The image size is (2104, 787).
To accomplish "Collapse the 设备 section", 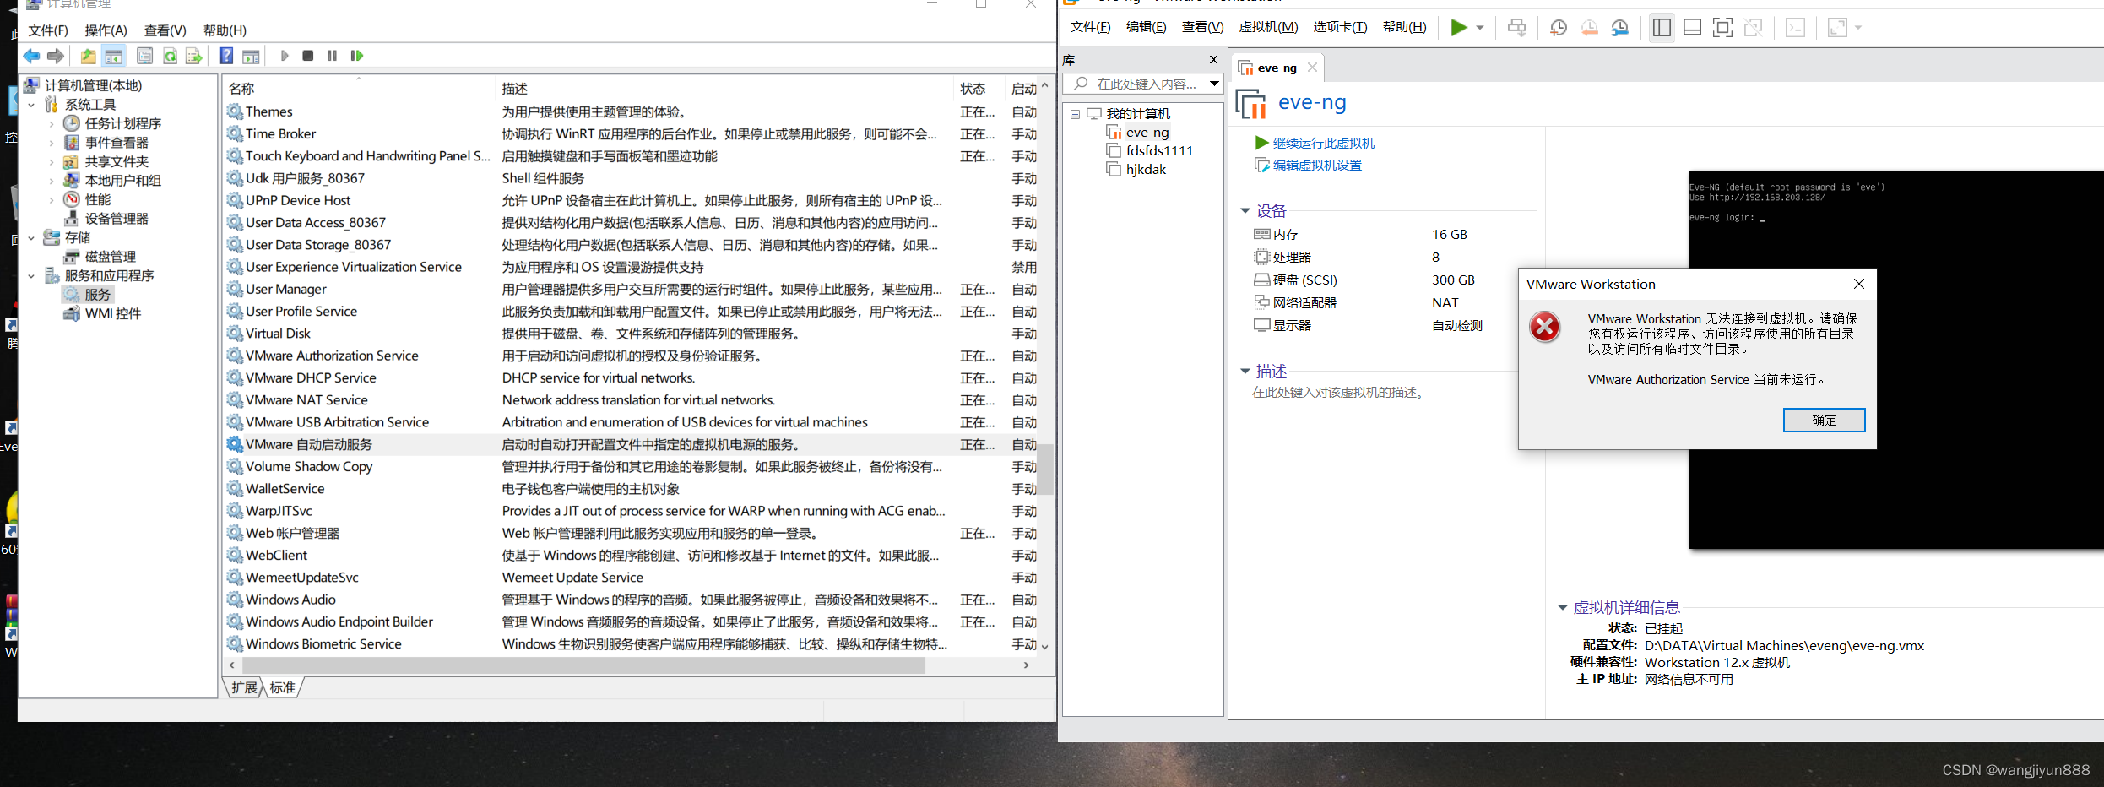I will point(1245,210).
